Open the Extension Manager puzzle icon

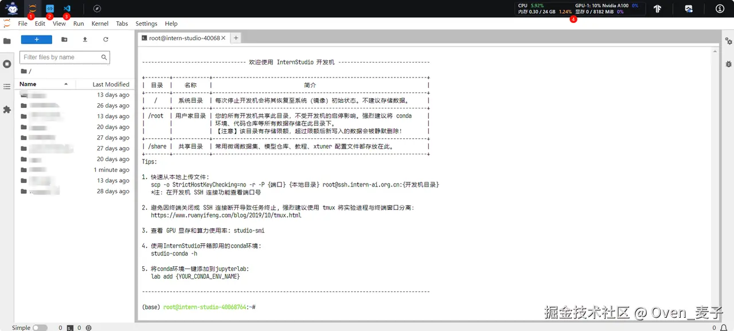coord(7,109)
